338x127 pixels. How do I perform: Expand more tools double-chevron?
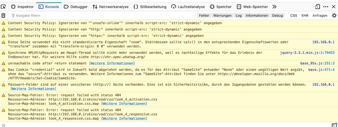(x=274, y=7)
